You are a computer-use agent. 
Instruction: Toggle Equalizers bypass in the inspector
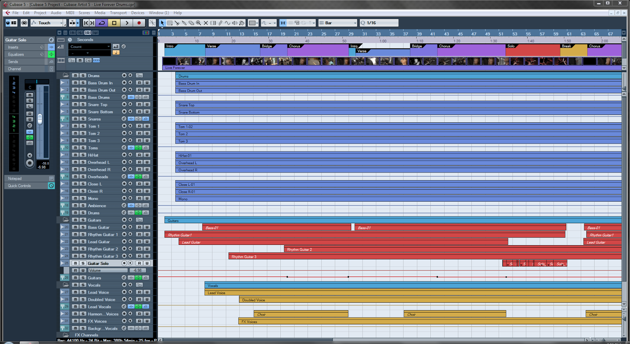click(51, 54)
